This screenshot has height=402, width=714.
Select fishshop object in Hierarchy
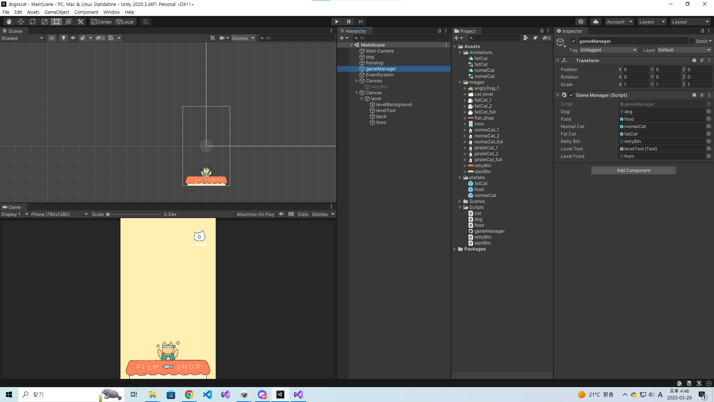pos(374,63)
